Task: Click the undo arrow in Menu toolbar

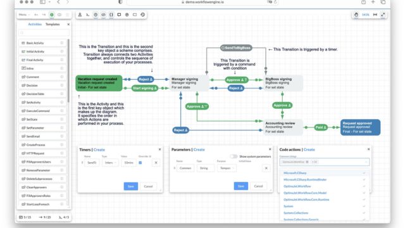Action: 36,15
